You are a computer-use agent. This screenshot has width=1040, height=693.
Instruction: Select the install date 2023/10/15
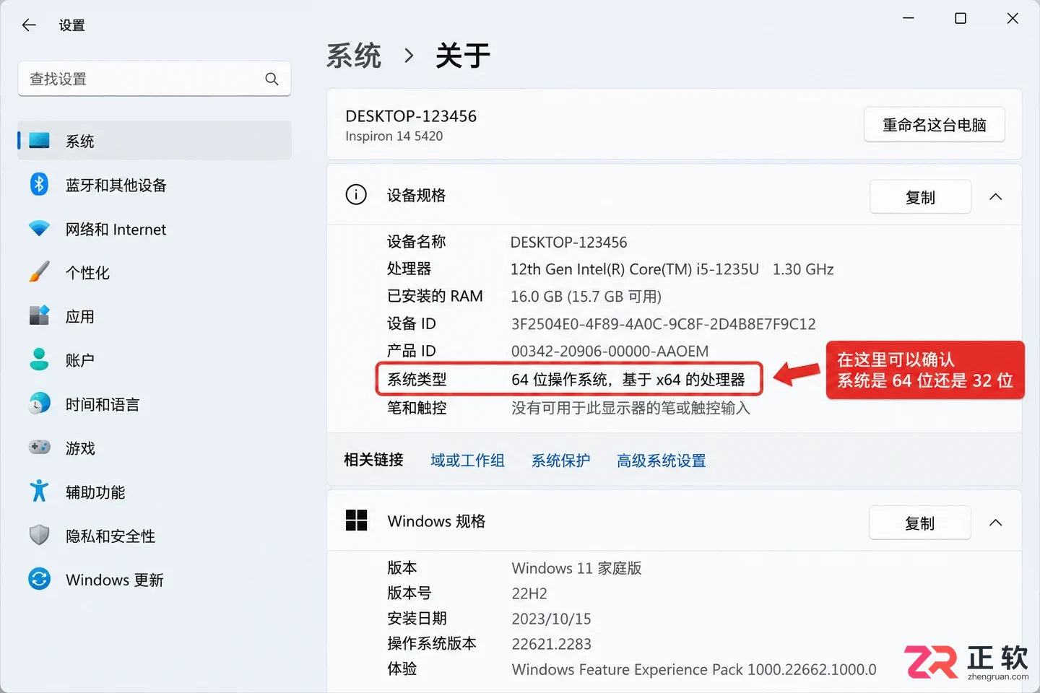point(551,619)
